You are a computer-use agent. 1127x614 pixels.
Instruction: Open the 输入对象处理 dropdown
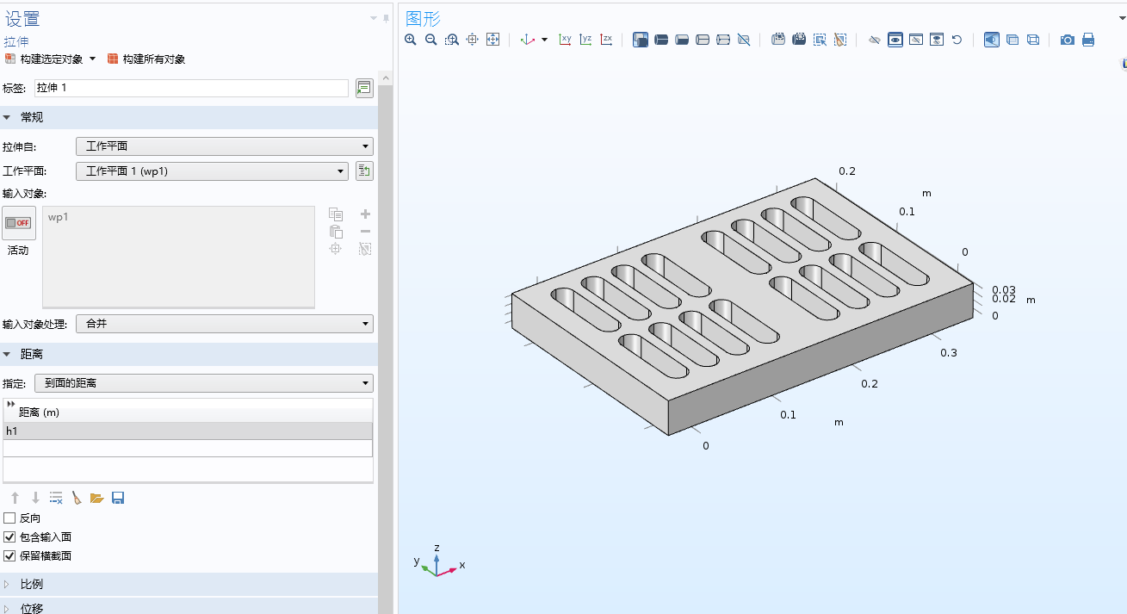coord(225,324)
